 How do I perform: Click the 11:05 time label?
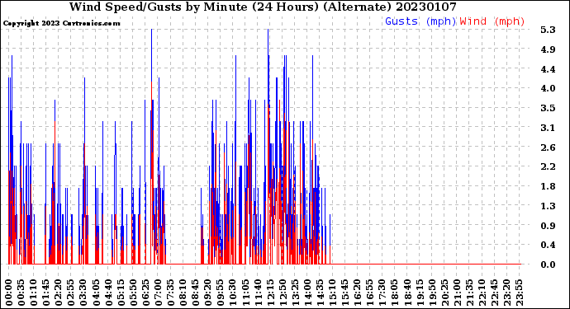(x=245, y=293)
